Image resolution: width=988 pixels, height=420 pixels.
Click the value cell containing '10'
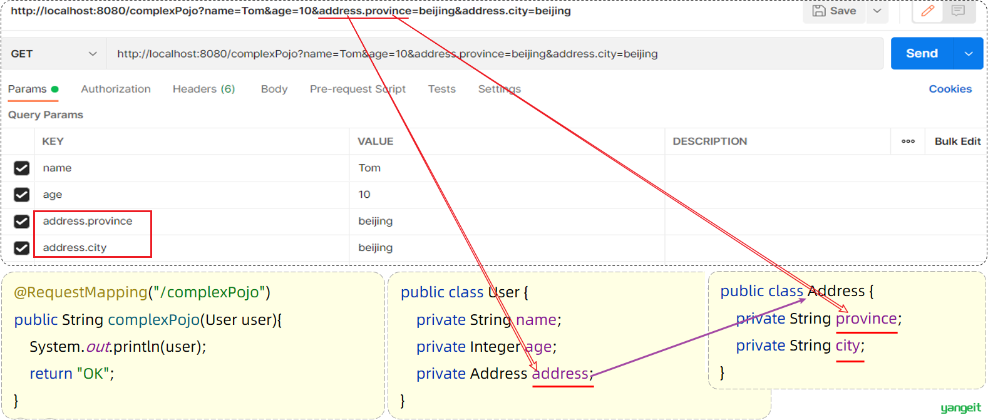(x=507, y=195)
